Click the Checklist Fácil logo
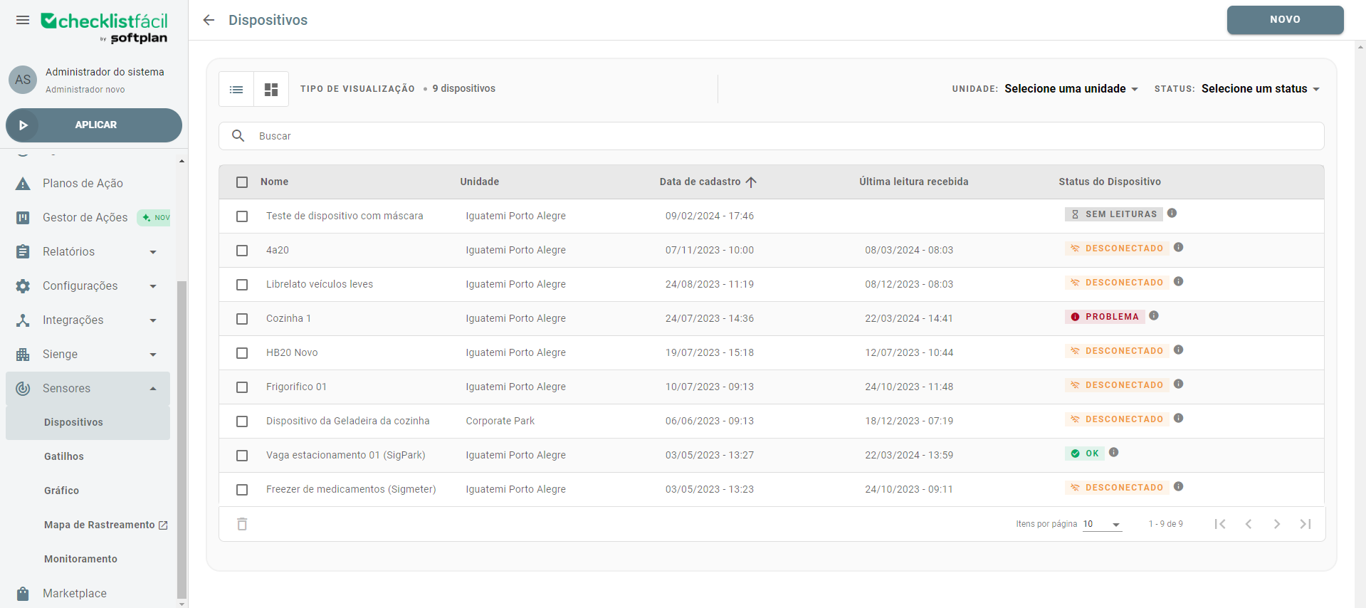 click(105, 28)
